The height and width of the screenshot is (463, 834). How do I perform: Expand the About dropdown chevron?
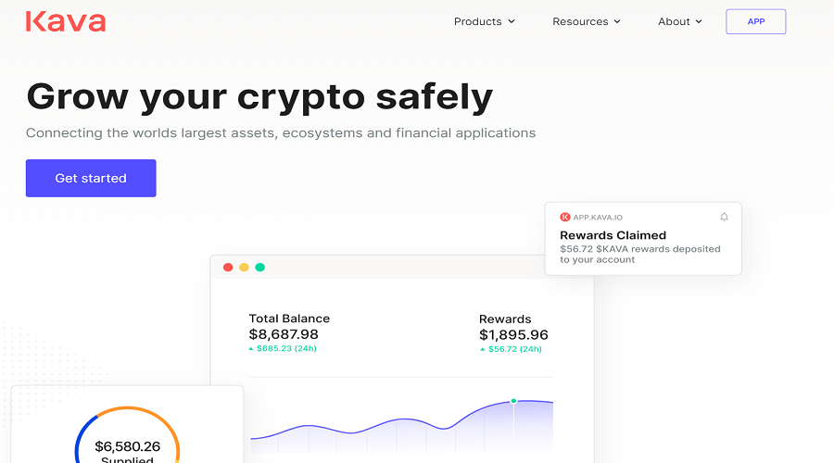pyautogui.click(x=699, y=22)
